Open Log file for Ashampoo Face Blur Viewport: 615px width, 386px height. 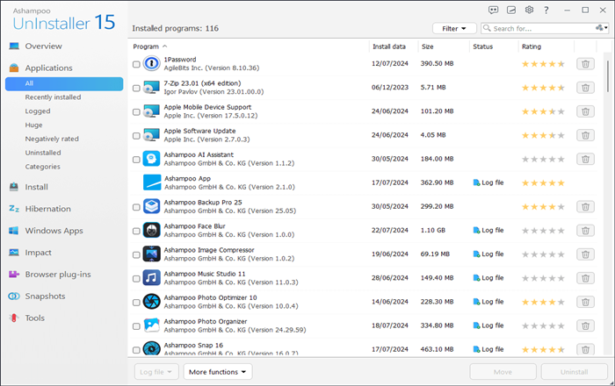click(x=488, y=230)
